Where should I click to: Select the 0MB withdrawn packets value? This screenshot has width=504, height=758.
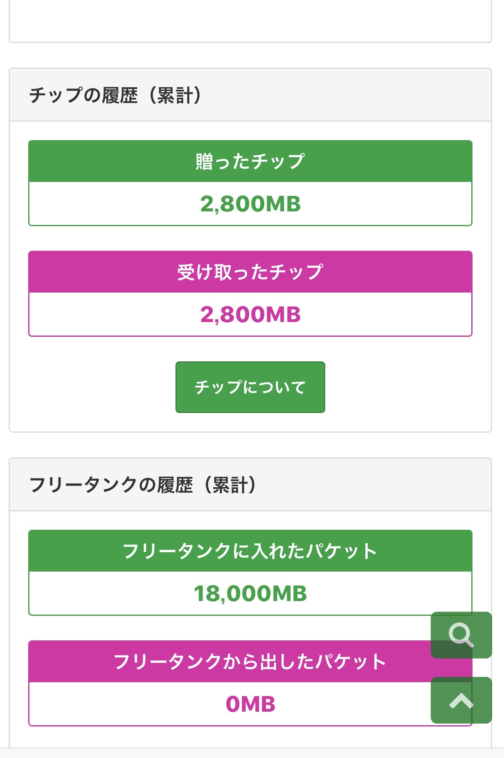[250, 704]
